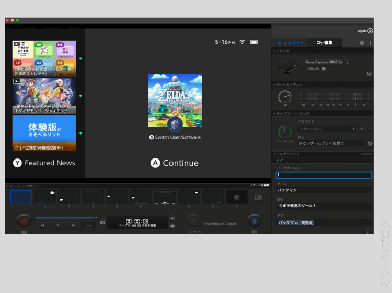Open the アカウントなし account dropdown

click(327, 129)
